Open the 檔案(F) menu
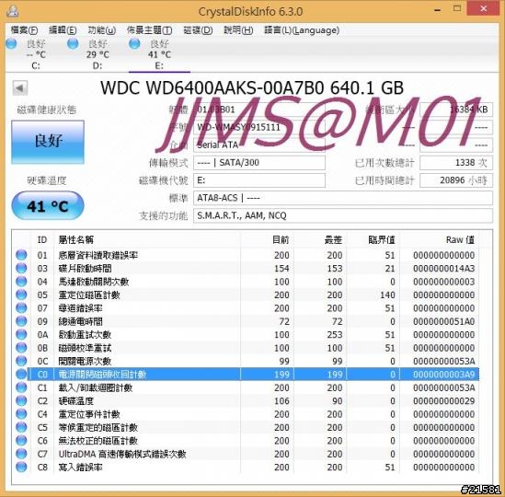The height and width of the screenshot is (497, 505). (x=24, y=30)
